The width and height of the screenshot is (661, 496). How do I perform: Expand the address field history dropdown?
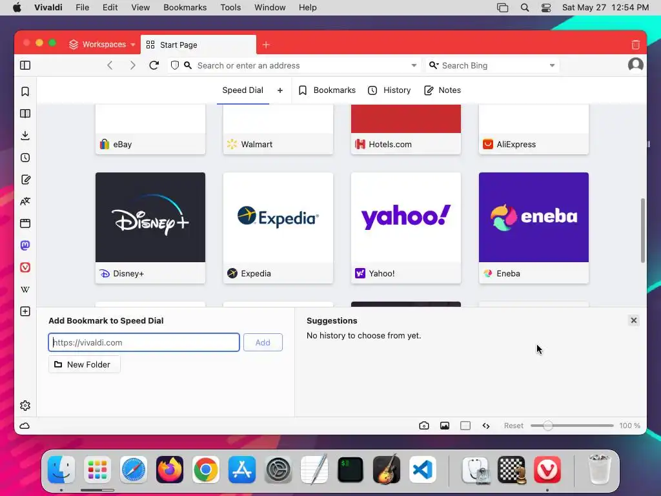click(x=414, y=65)
